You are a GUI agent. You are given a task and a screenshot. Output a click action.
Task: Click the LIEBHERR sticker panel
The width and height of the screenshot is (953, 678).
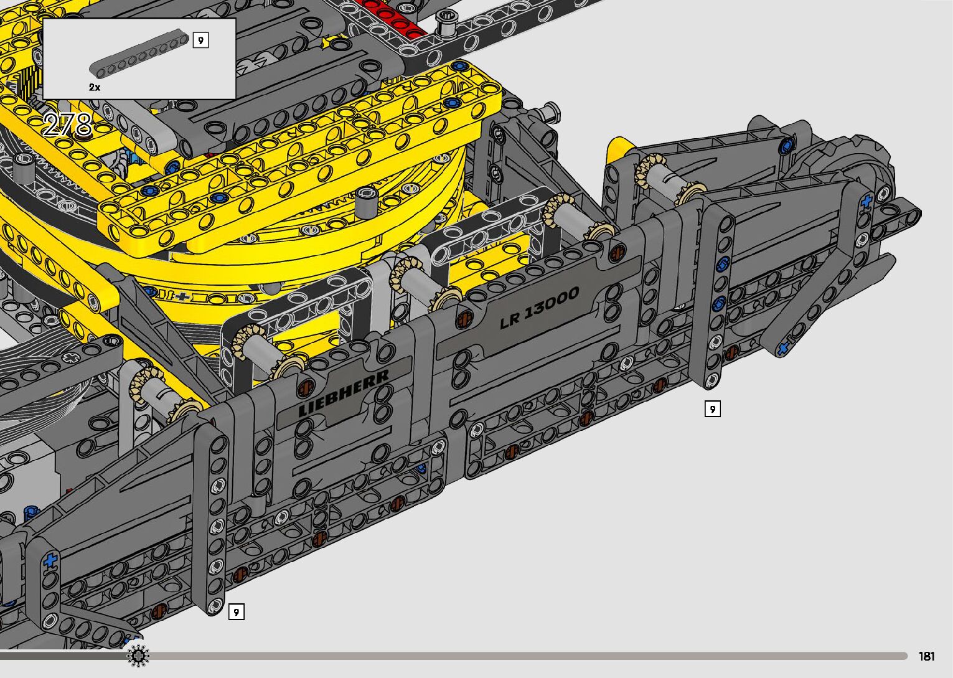(344, 392)
